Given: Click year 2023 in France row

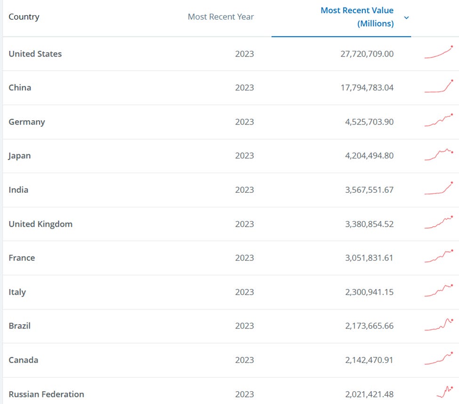Looking at the screenshot, I should tap(244, 258).
